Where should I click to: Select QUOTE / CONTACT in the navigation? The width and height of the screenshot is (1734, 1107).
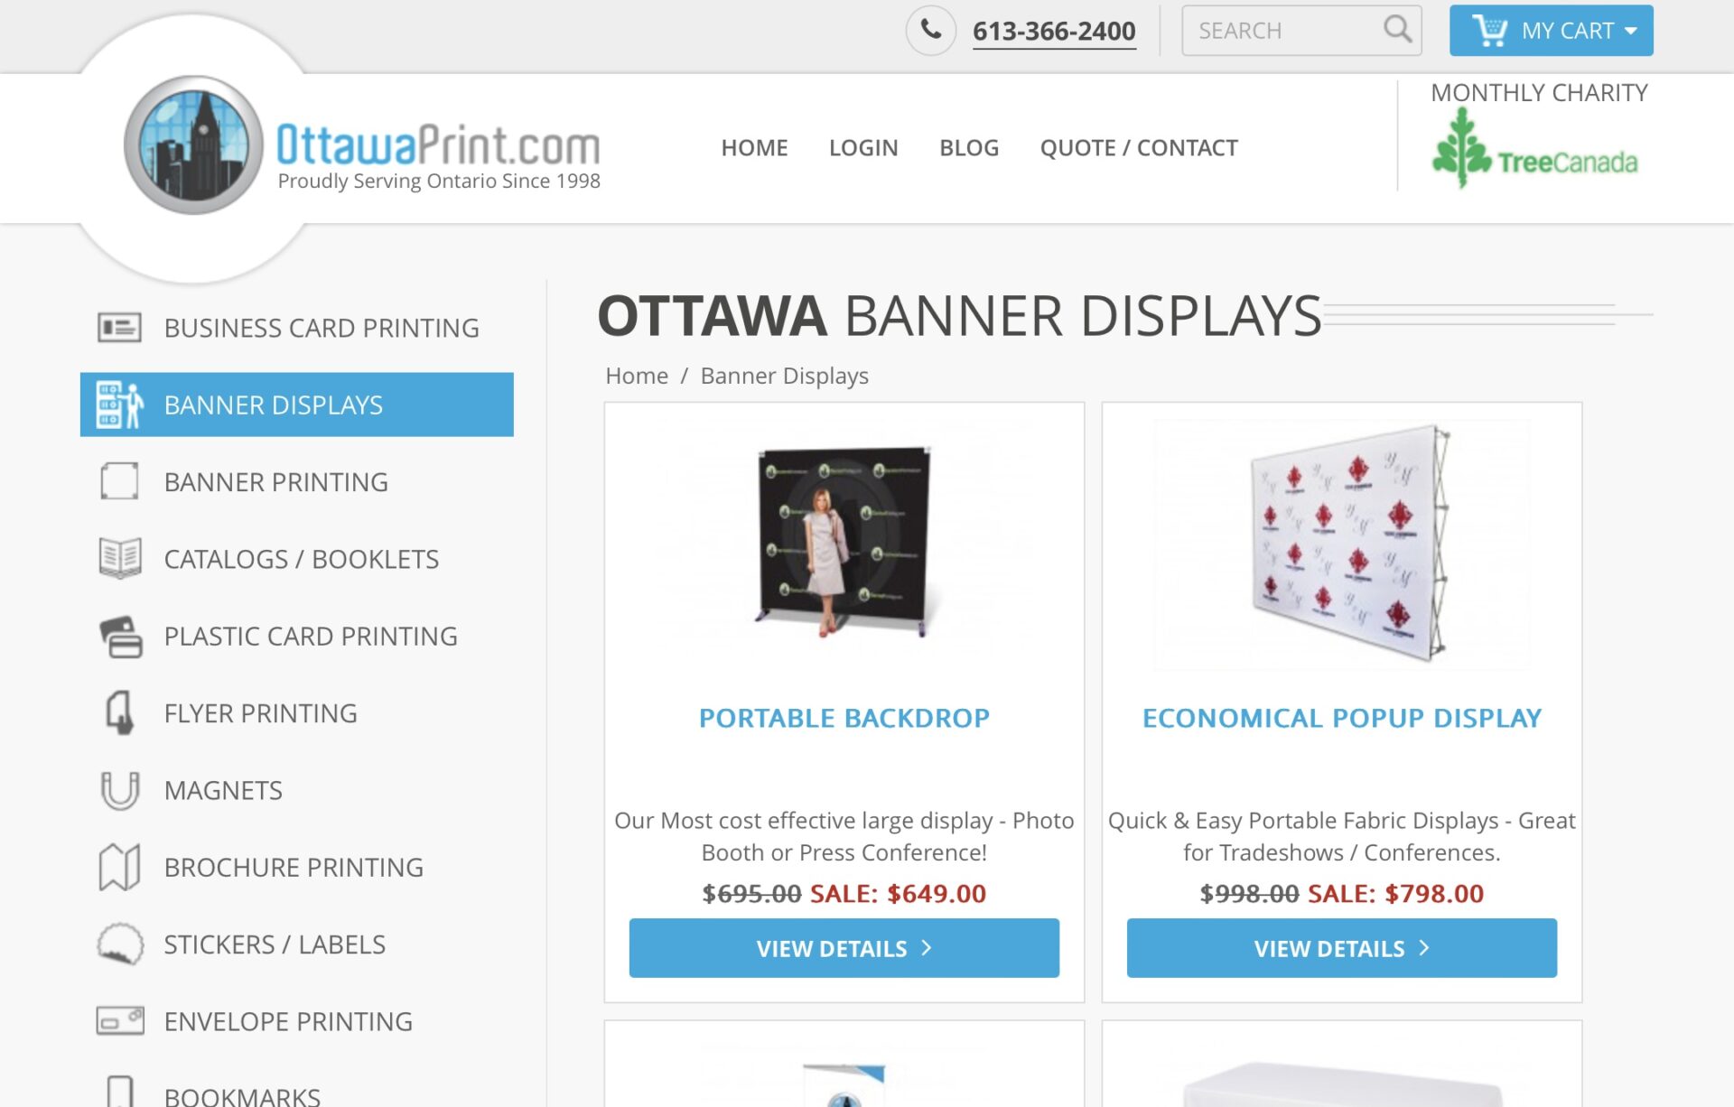coord(1139,147)
